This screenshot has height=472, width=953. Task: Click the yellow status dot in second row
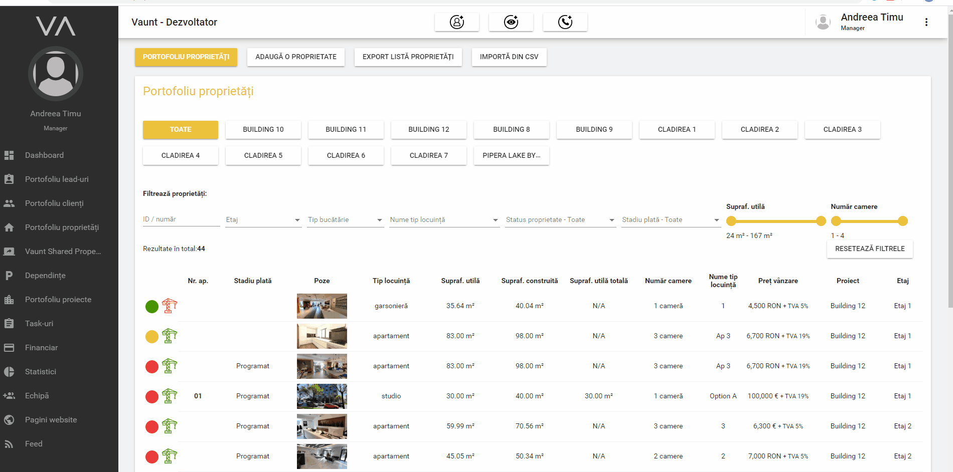coord(152,337)
